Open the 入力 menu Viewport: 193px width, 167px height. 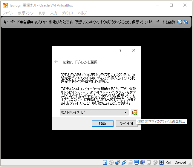click(54, 13)
